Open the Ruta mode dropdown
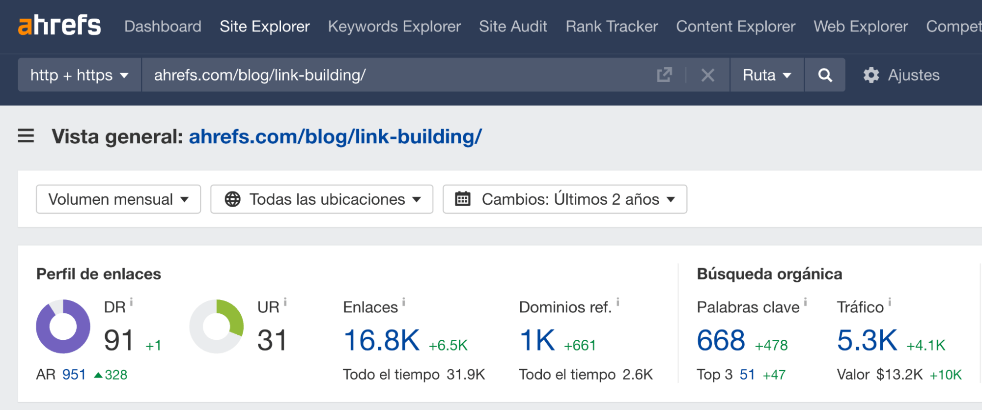This screenshot has height=410, width=982. 767,75
